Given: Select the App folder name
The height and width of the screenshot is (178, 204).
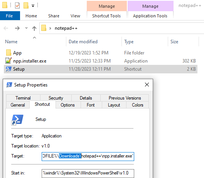Looking at the screenshot, I should (x=17, y=53).
